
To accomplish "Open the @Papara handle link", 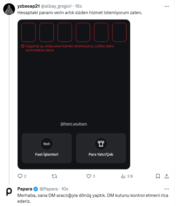I will pyautogui.click(x=48, y=189).
